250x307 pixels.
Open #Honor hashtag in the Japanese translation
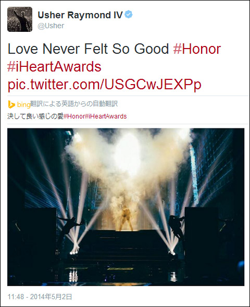(x=74, y=116)
